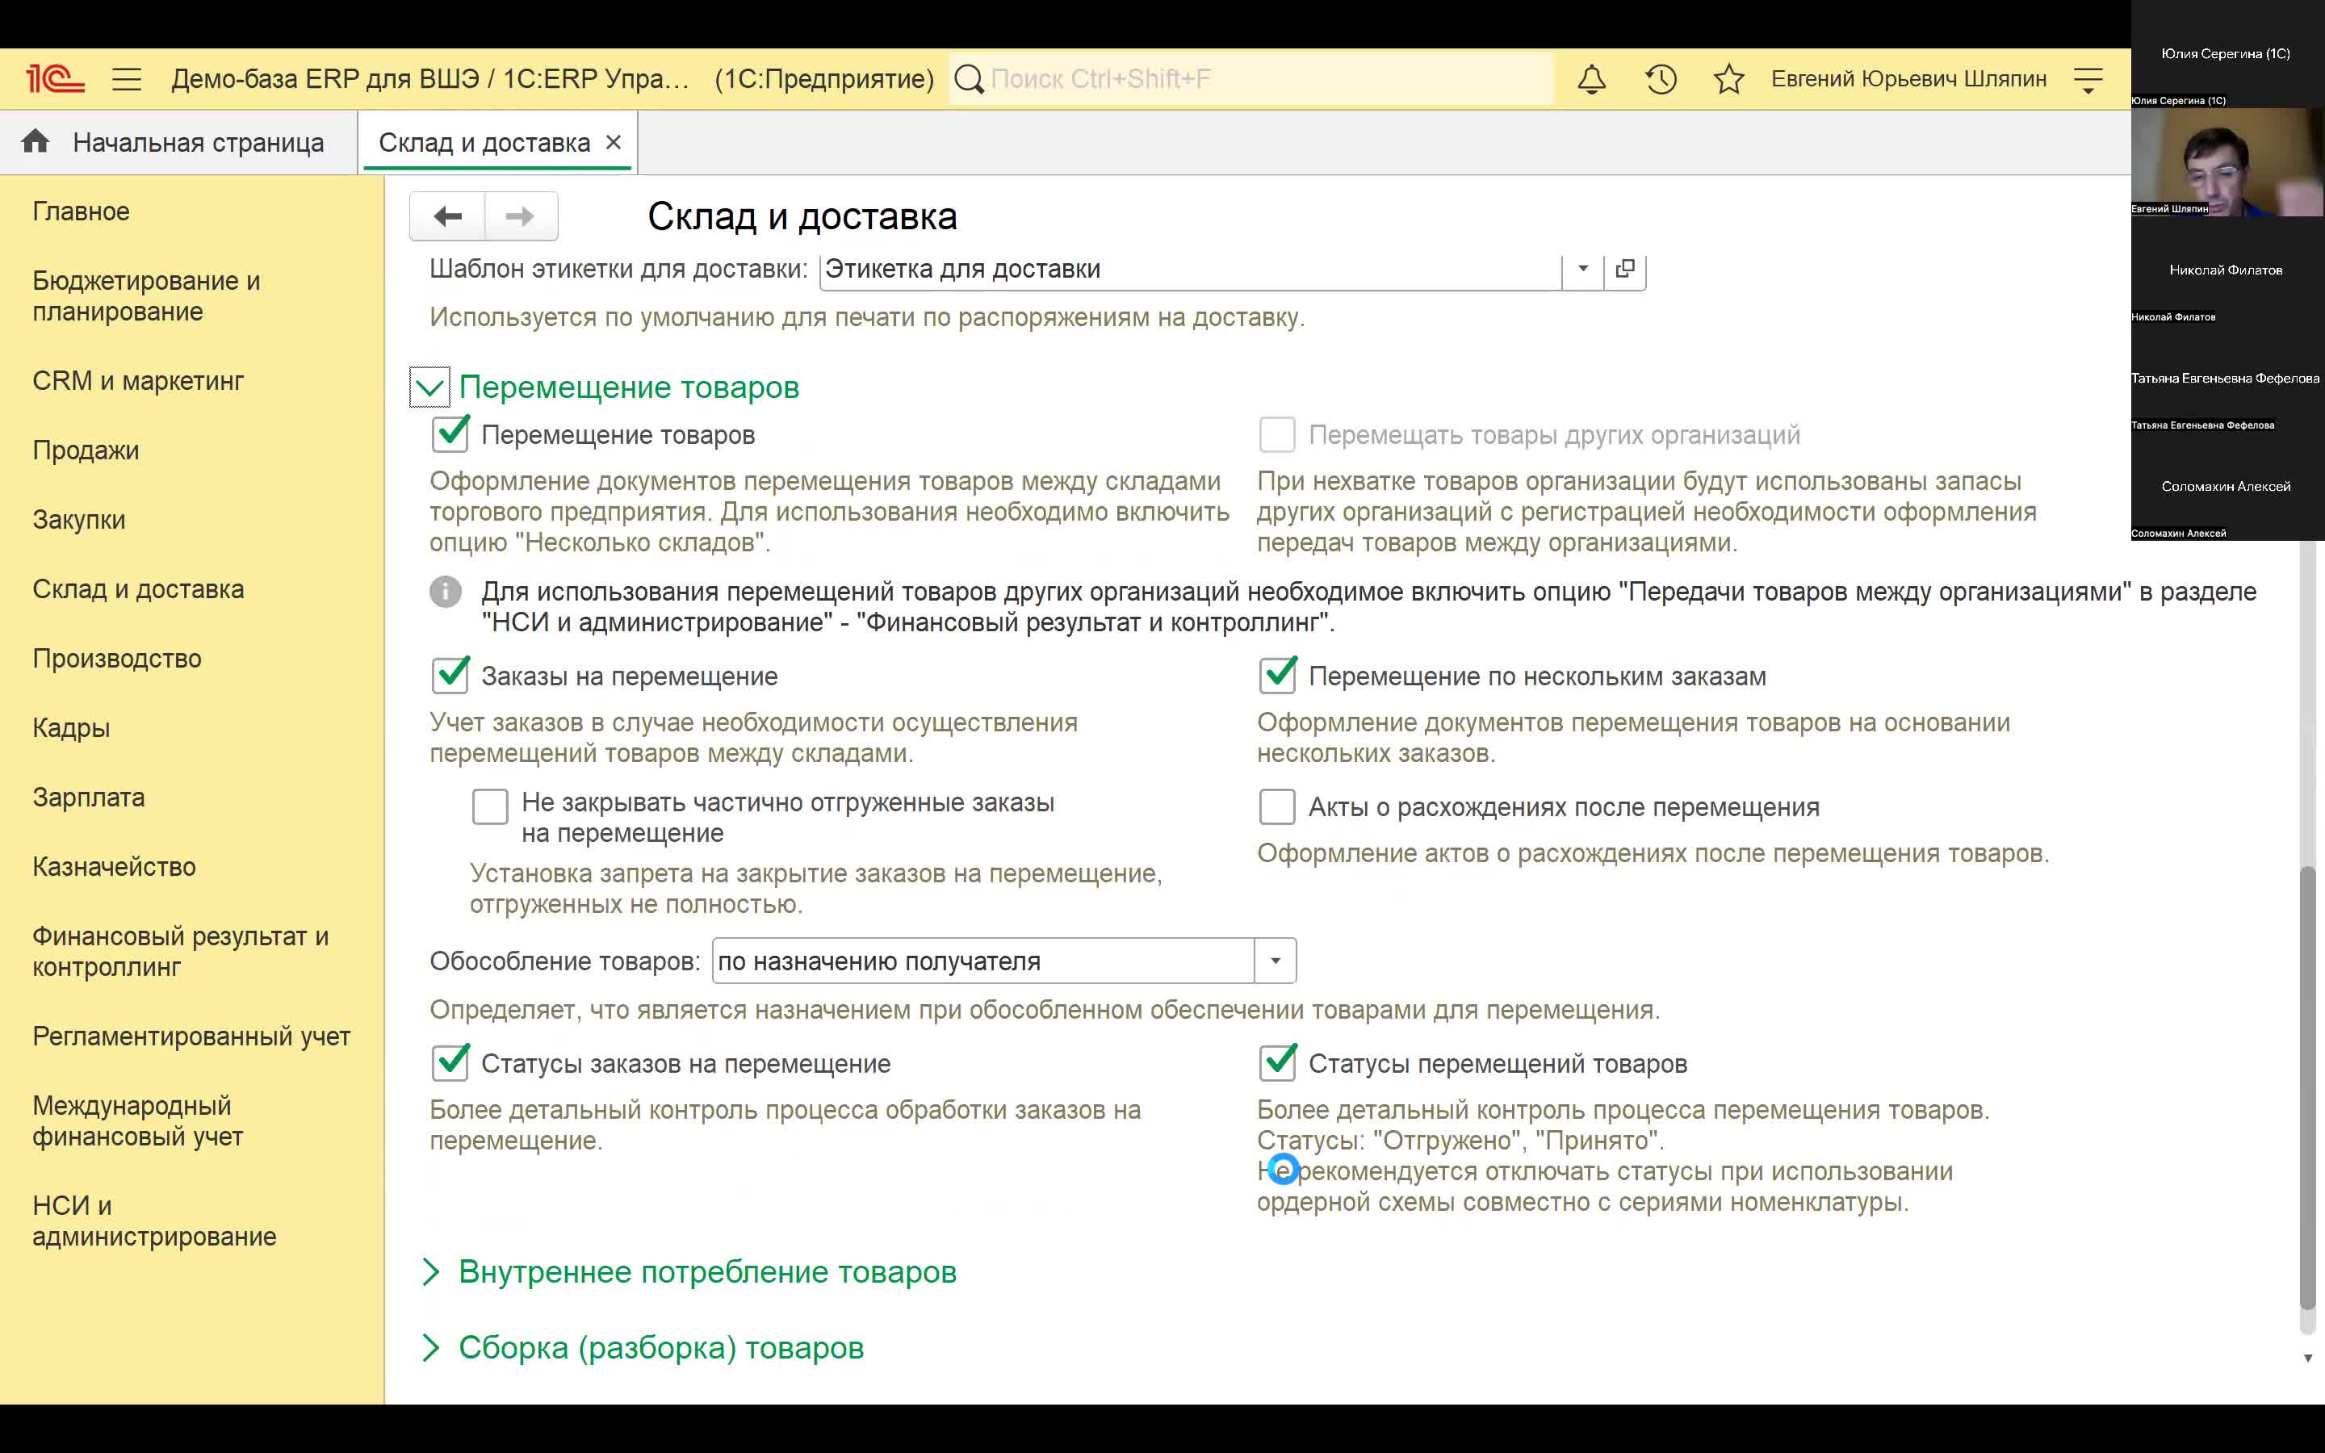Click scrollbar down arrow
Screen dimensions: 2325x1453
[2308, 1358]
